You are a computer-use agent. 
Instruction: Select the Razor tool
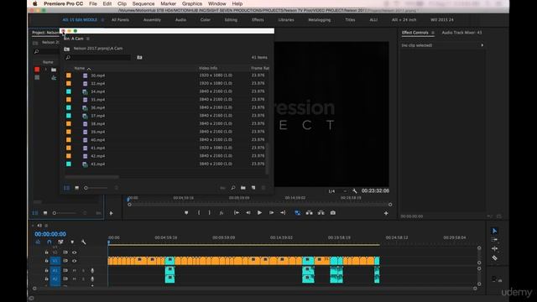tap(494, 258)
